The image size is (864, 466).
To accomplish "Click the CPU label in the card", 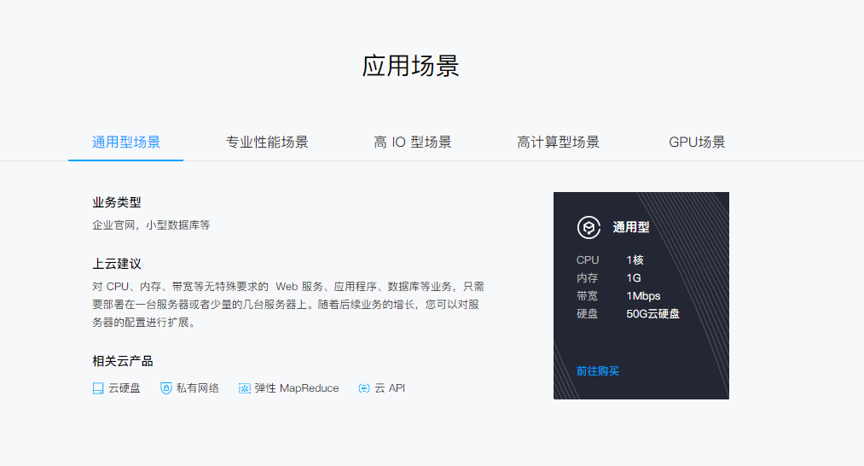I will pyautogui.click(x=588, y=259).
